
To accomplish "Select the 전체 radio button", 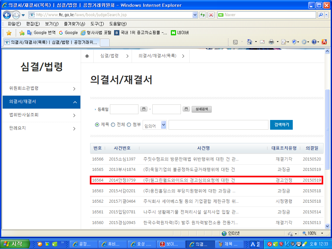I will (x=113, y=125).
